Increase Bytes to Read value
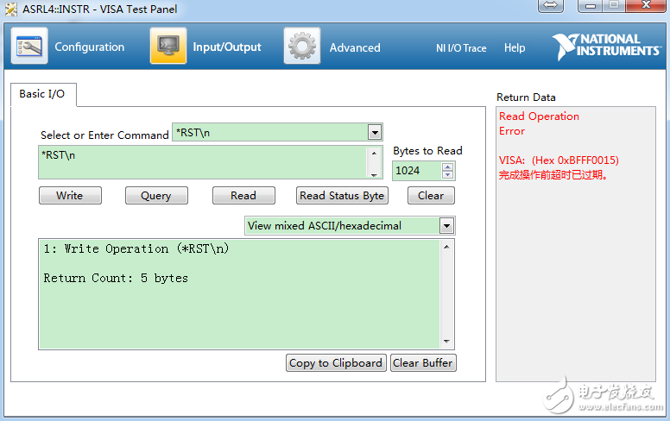The height and width of the screenshot is (421, 670). pos(447,167)
